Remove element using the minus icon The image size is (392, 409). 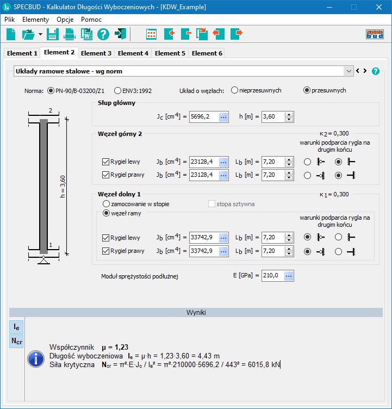coord(185,34)
